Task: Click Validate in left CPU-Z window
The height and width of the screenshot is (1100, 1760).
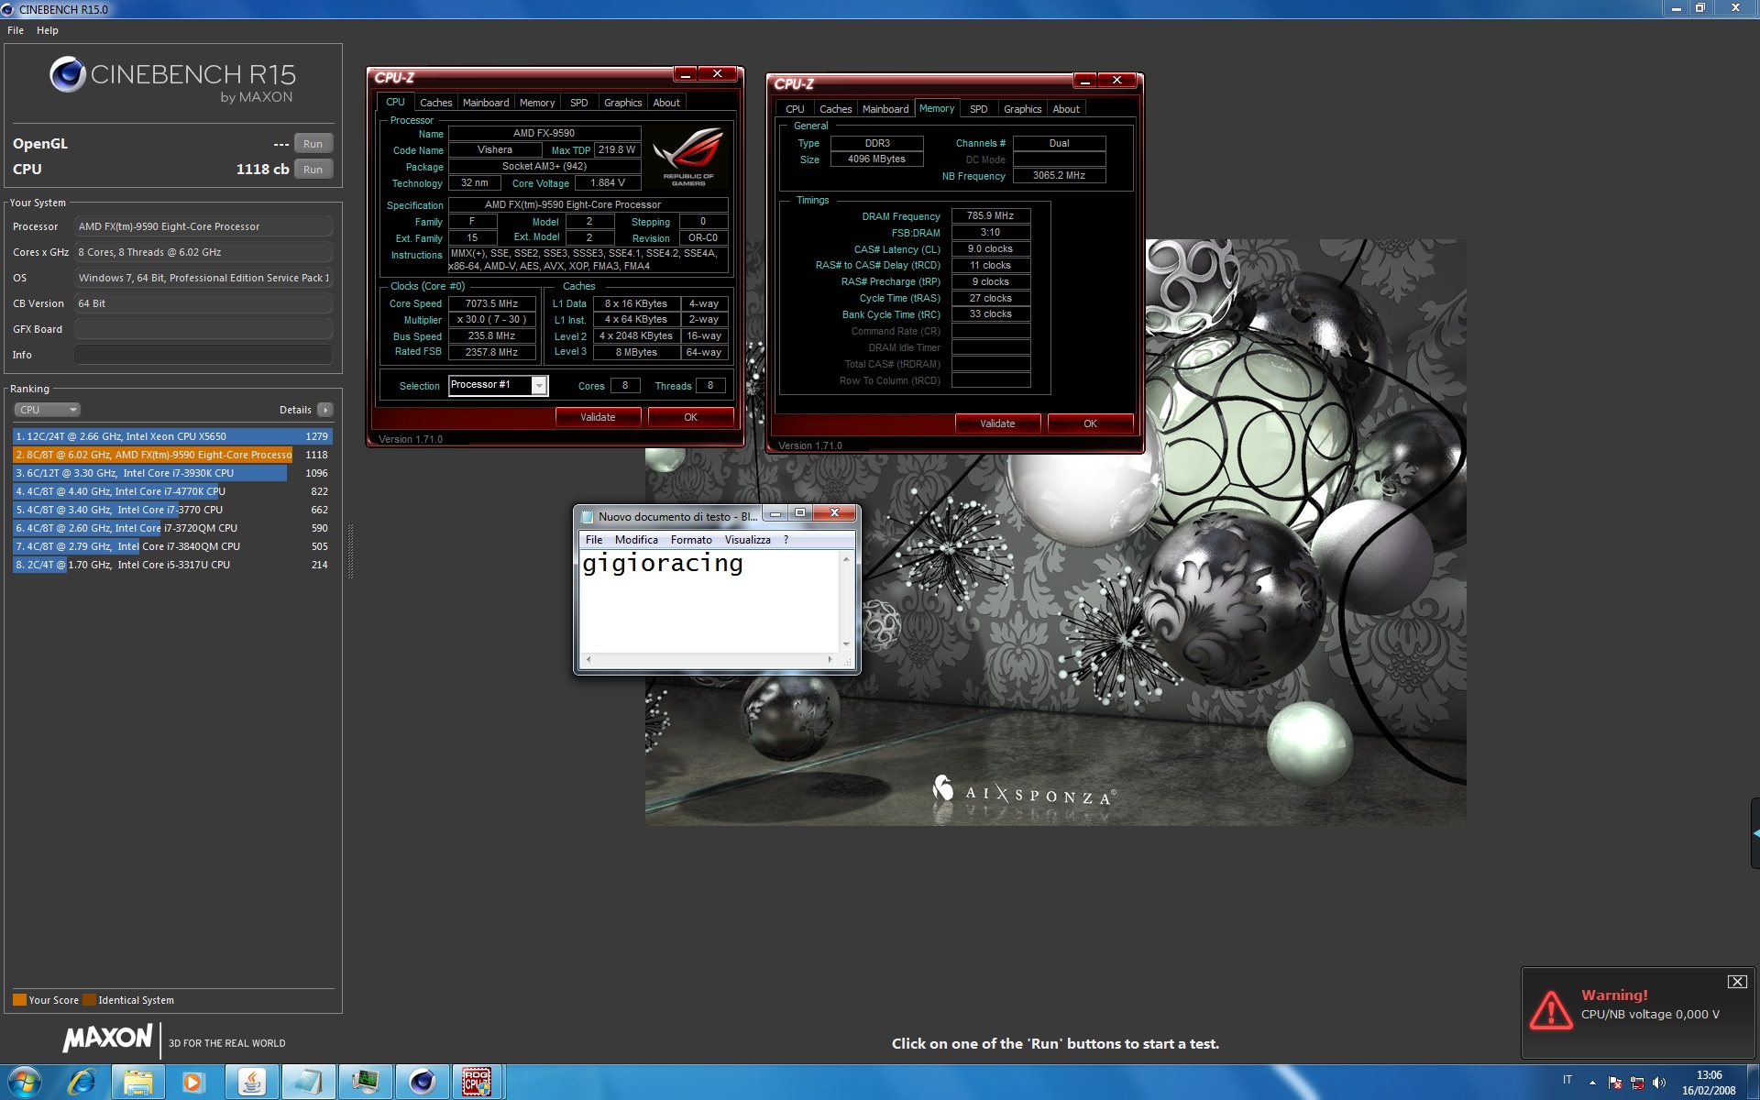Action: click(598, 417)
